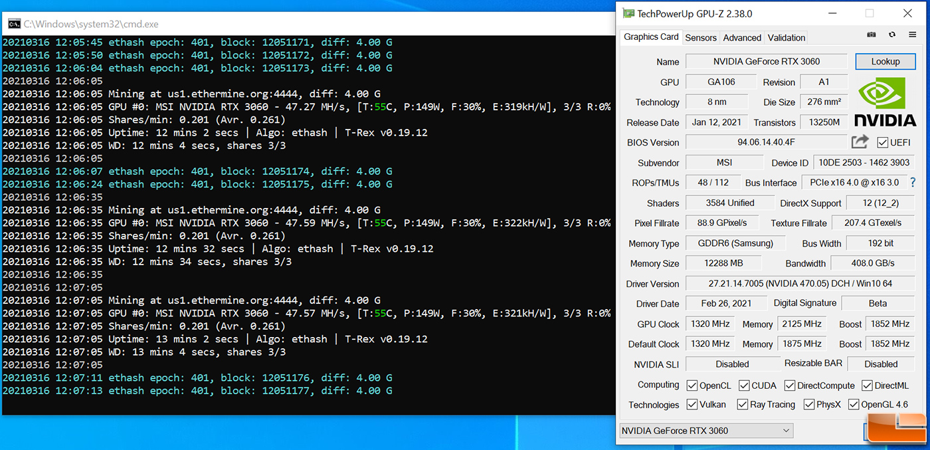
Task: Click the Bandwidth field showing 408.0 GB/s
Action: (873, 263)
